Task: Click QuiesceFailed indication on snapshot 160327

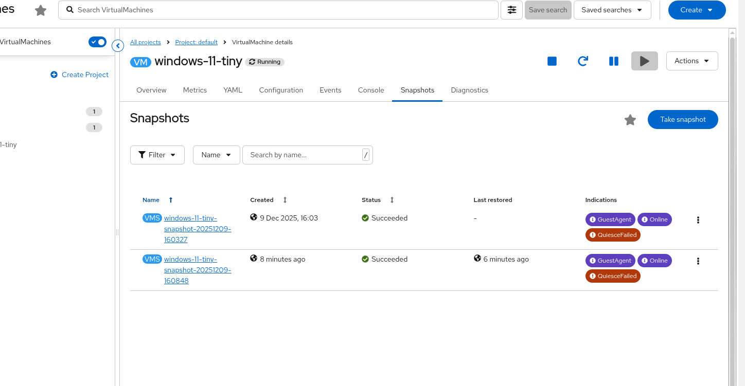Action: point(613,235)
